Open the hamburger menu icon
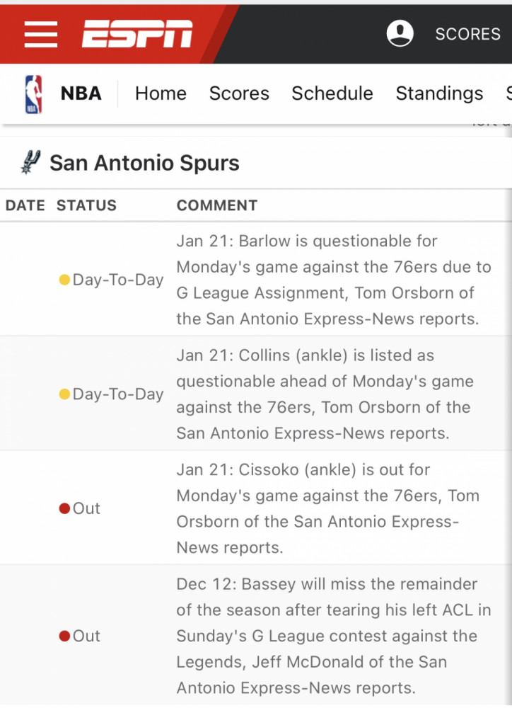Viewport: 512px width, 708px height. pyautogui.click(x=40, y=34)
